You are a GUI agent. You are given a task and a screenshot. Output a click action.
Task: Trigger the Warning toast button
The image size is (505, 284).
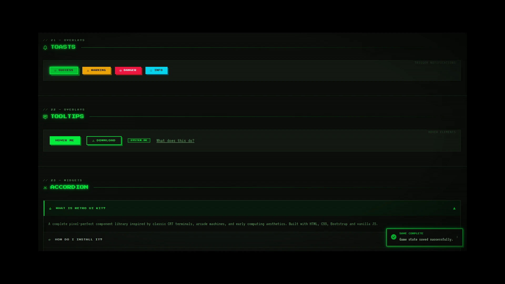click(x=97, y=70)
